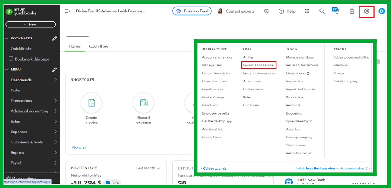The image size is (391, 188).
Task: Select Manage workflows
Action: tap(300, 57)
